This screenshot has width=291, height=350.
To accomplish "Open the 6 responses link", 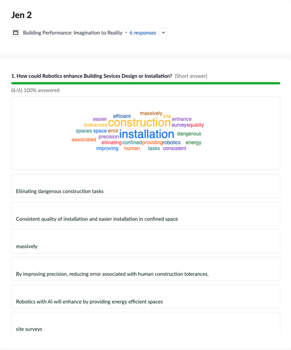I will tap(143, 33).
